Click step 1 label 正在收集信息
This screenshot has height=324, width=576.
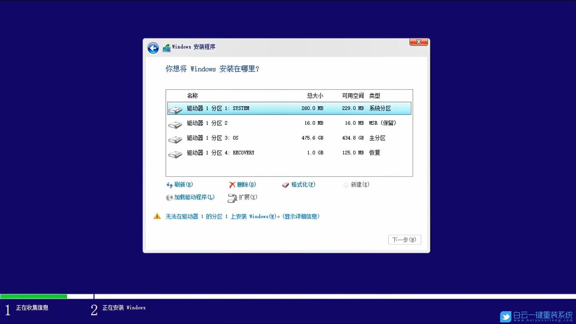[x=32, y=308]
